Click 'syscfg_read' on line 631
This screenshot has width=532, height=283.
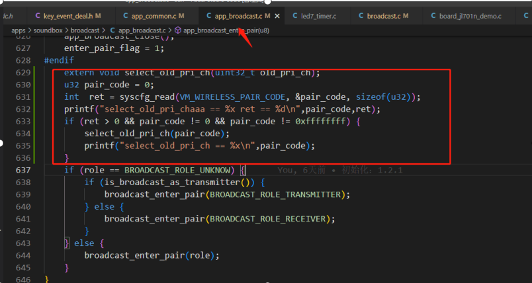[x=148, y=97]
